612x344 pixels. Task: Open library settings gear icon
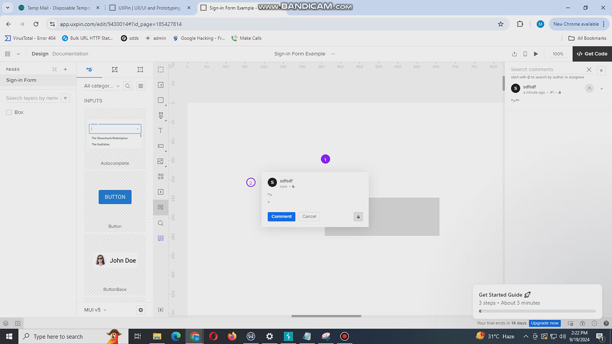(x=141, y=310)
